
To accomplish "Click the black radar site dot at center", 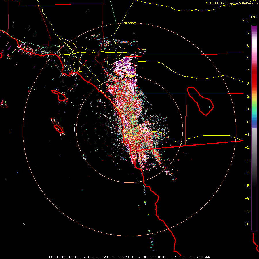I will pyautogui.click(x=135, y=126).
